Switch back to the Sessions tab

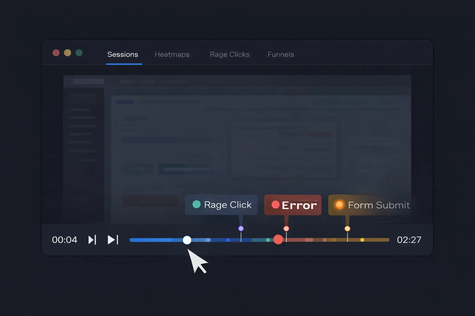pos(123,54)
